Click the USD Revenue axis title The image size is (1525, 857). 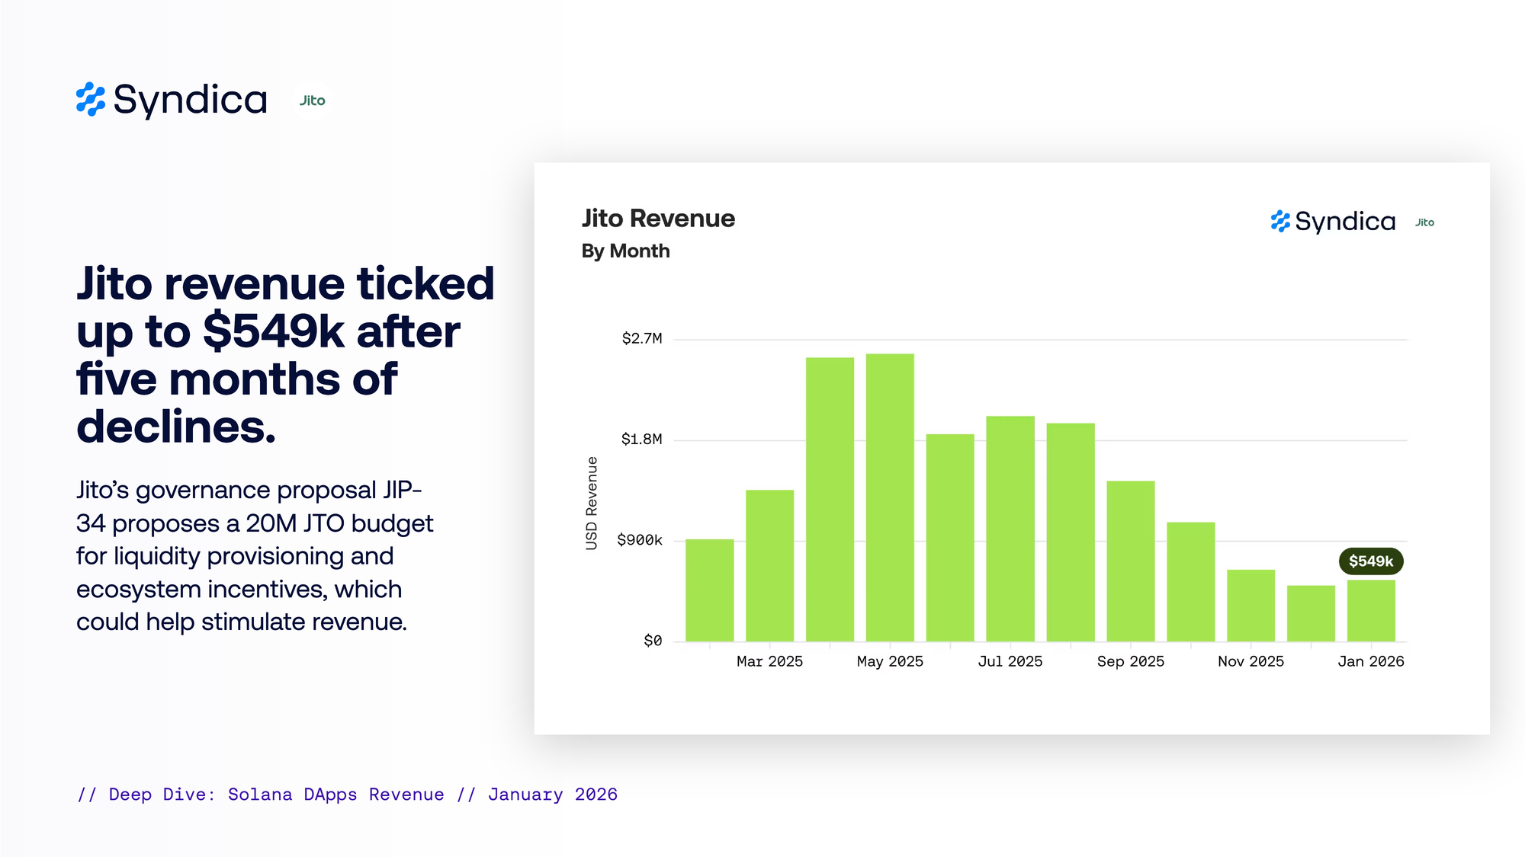coord(592,504)
